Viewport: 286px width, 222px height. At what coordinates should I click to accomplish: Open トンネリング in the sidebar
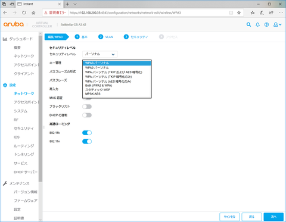point(24,154)
